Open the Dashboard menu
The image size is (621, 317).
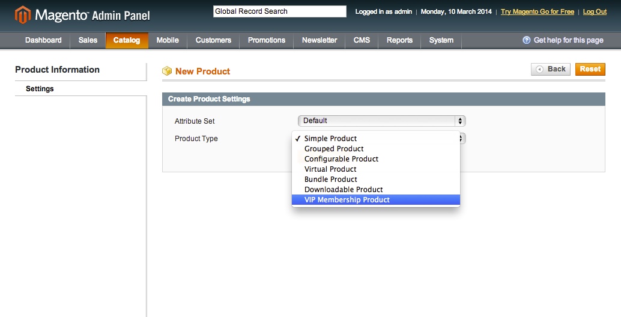(x=43, y=40)
